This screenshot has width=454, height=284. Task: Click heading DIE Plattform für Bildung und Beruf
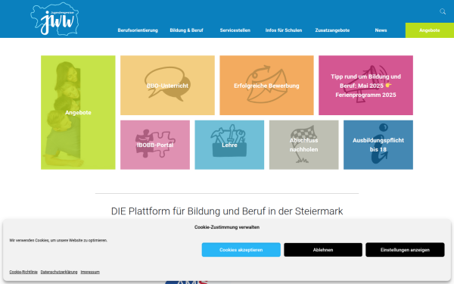point(227,211)
